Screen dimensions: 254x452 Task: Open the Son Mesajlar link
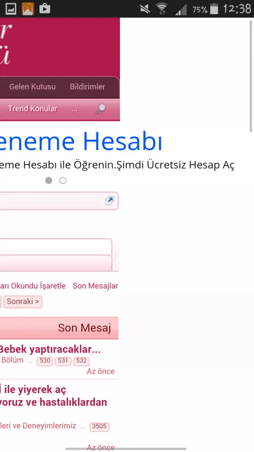(95, 286)
